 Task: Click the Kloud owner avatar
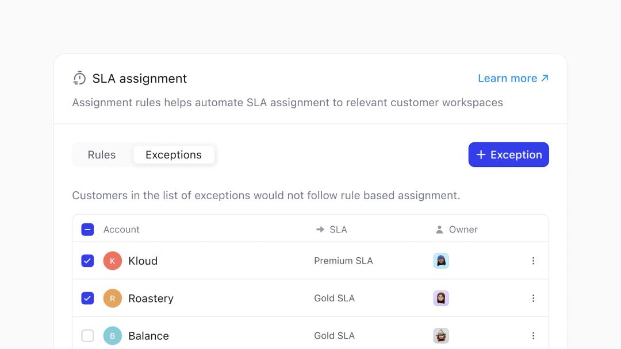coord(441,261)
